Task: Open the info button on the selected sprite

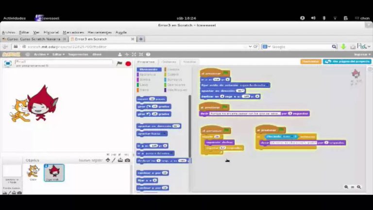Action: pos(46,166)
